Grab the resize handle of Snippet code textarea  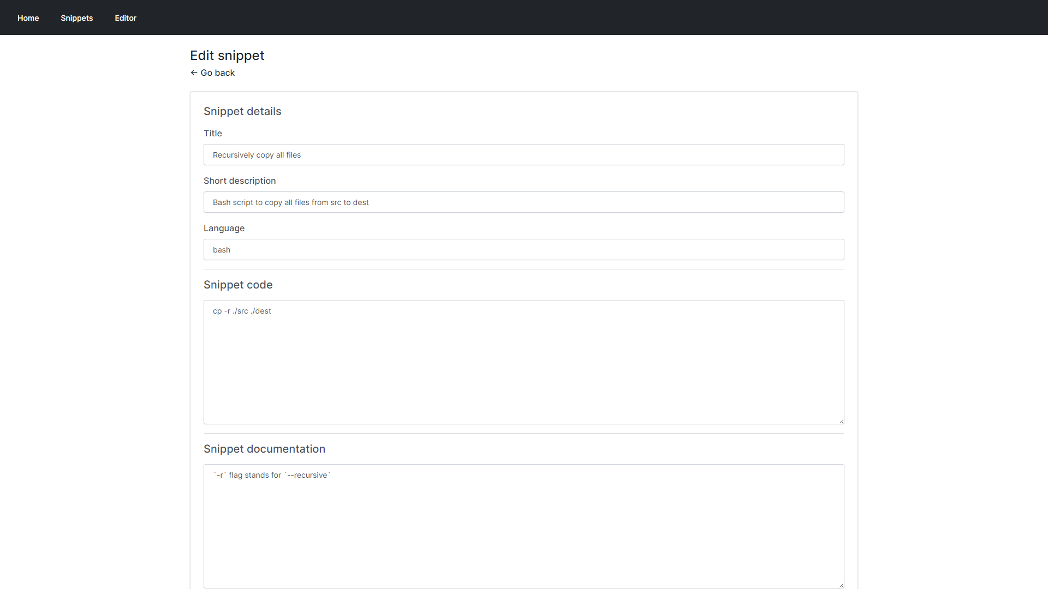coord(841,421)
